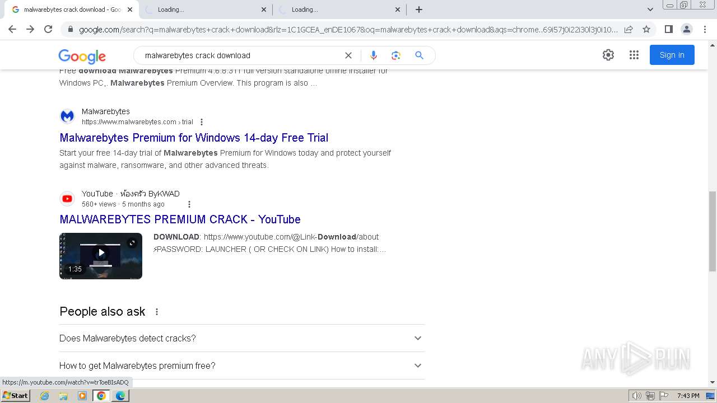Open File Explorer folder from taskbar
717x403 pixels.
tap(63, 396)
